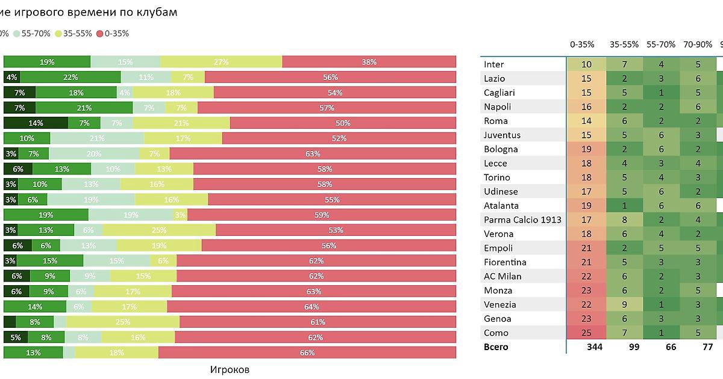Image resolution: width=723 pixels, height=379 pixels.
Task: Select the 27% yellow bar segment
Action: pos(221,62)
